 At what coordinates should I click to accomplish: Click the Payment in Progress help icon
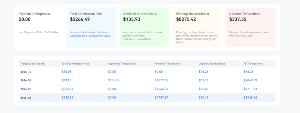click(x=49, y=14)
